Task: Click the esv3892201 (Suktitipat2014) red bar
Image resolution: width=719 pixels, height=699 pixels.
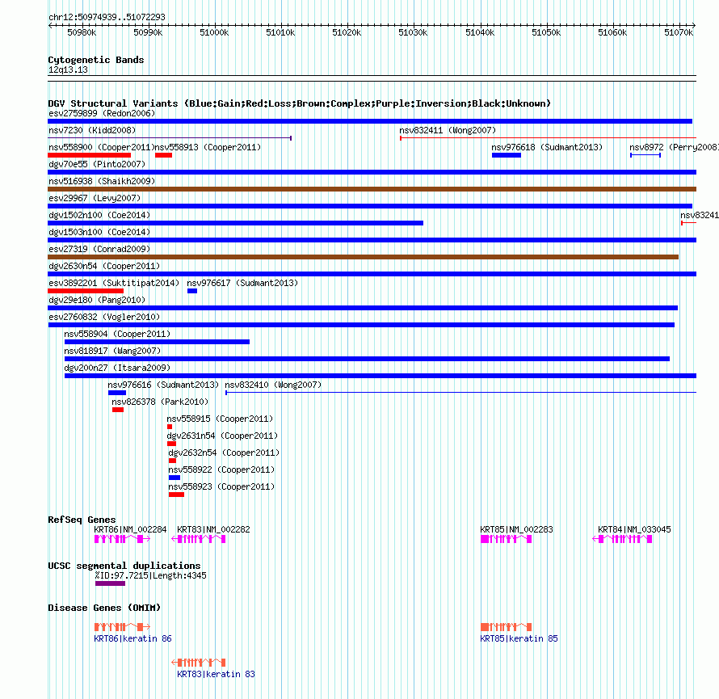Action: coord(86,291)
